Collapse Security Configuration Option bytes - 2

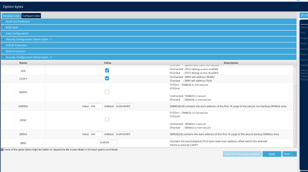point(148,57)
